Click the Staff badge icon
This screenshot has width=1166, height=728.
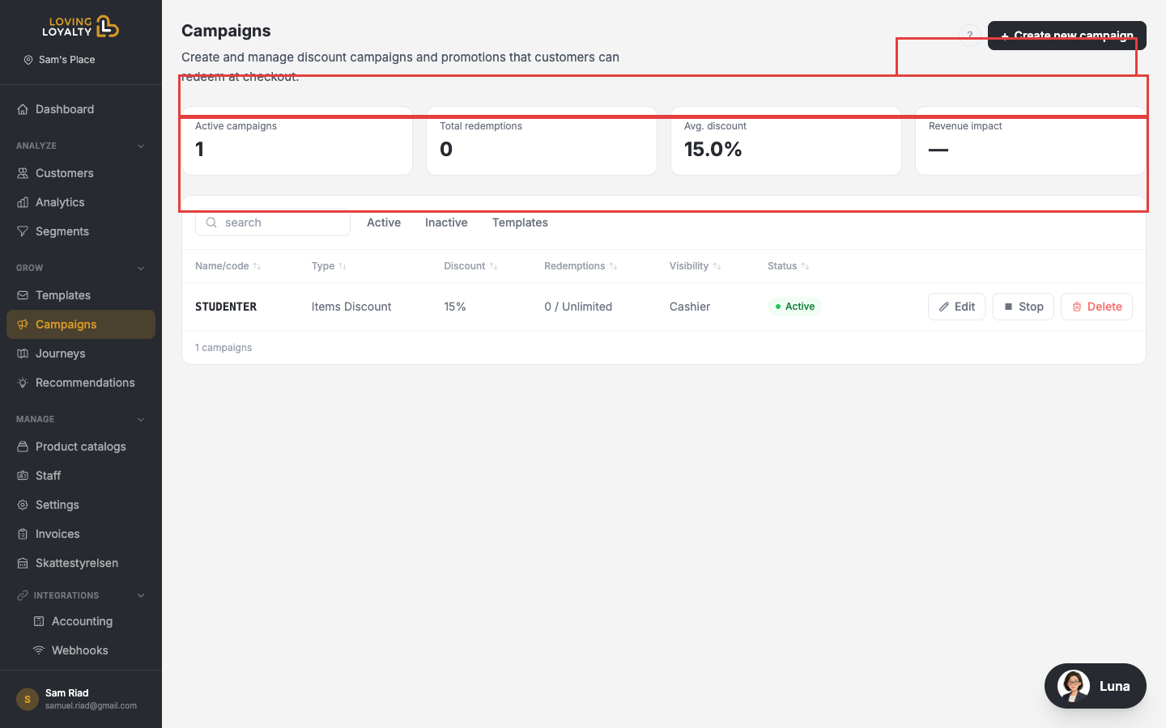pyautogui.click(x=23, y=476)
